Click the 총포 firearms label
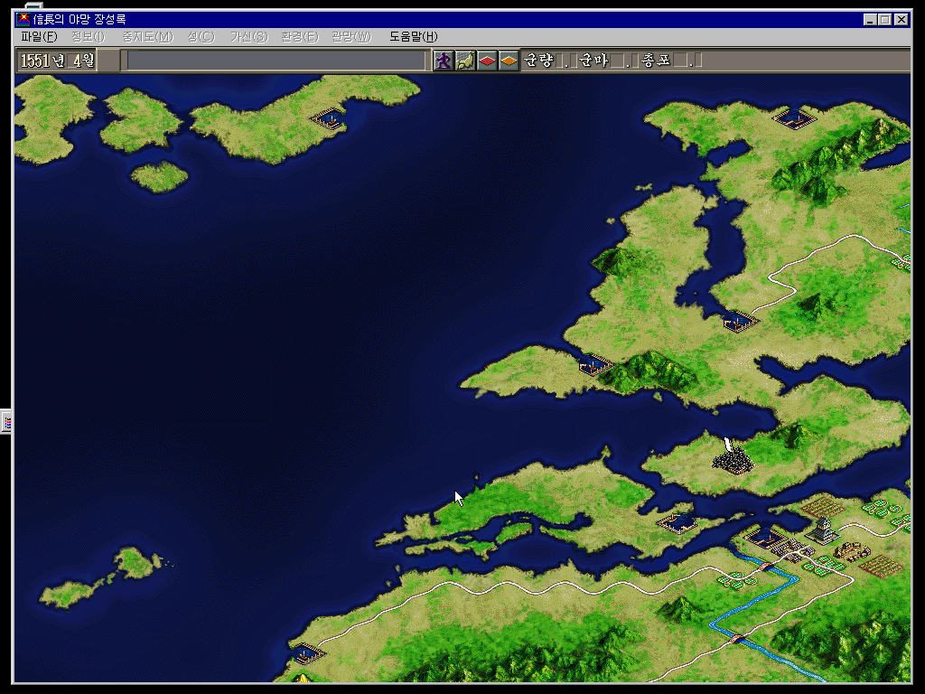 coord(656,61)
